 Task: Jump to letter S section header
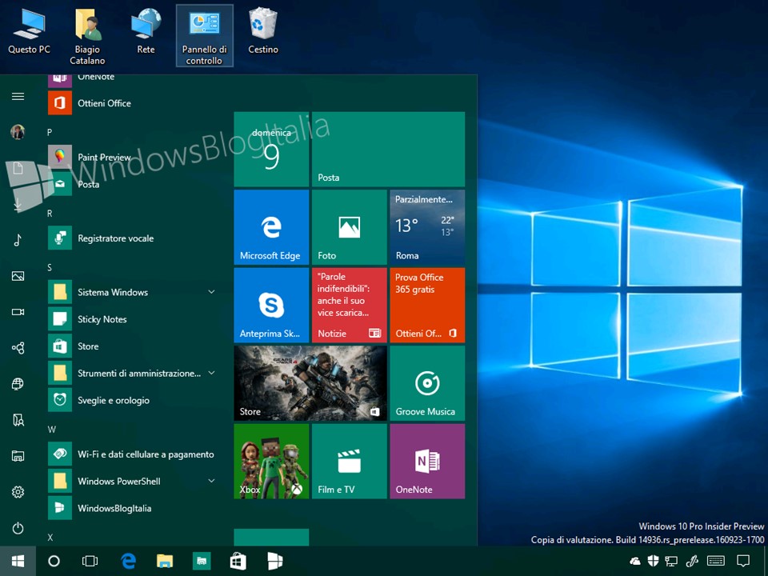tap(50, 267)
